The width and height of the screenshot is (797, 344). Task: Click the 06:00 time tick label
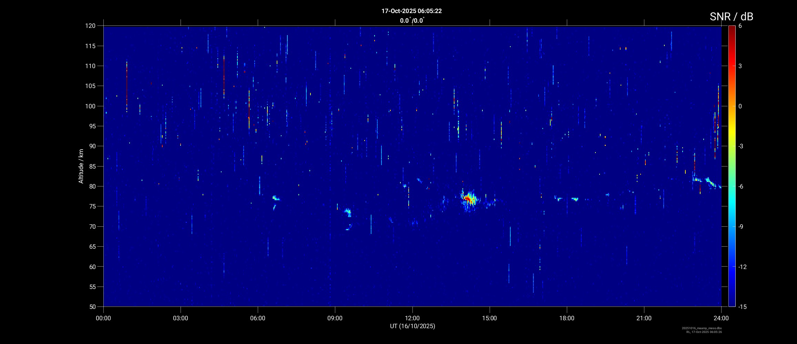tap(258, 318)
